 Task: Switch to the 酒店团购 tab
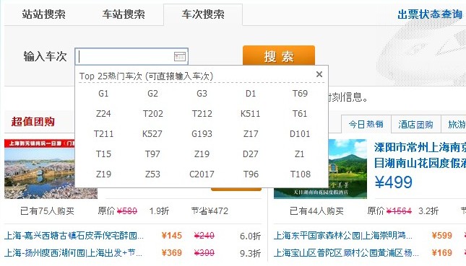point(415,125)
